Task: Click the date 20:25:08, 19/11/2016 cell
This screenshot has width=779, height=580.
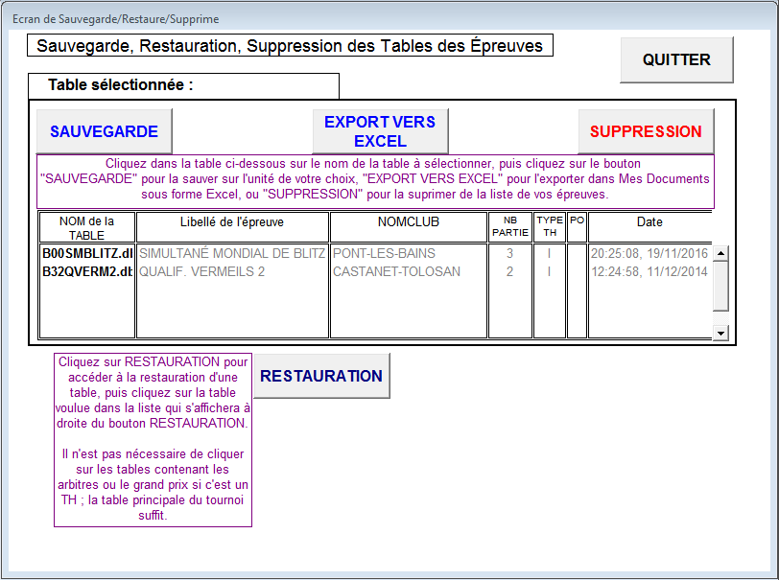Action: click(649, 254)
